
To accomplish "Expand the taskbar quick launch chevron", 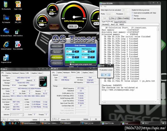I will point(18,123).
